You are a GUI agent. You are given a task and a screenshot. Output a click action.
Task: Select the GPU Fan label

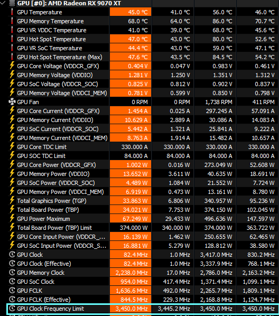click(28, 102)
